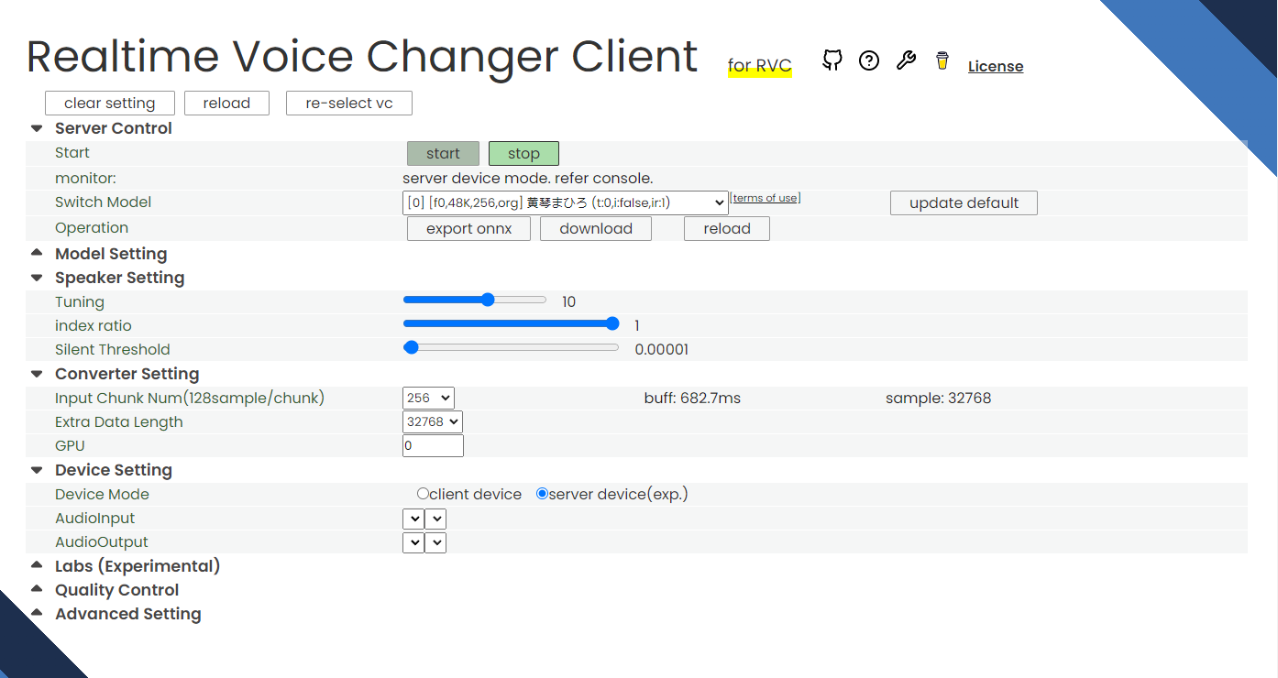Adjust the Tuning slider
Viewport: 1278px width, 678px height.
(487, 300)
